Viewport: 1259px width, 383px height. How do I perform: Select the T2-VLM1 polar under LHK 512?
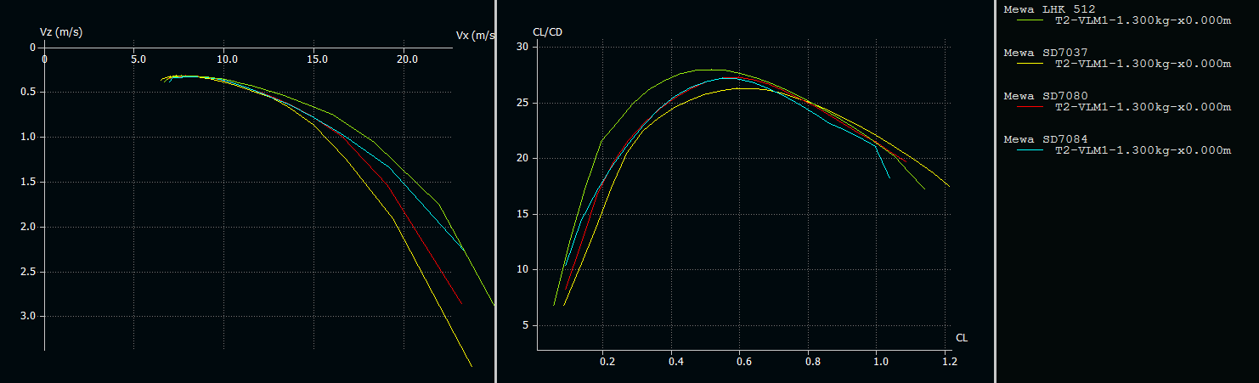tap(1142, 20)
